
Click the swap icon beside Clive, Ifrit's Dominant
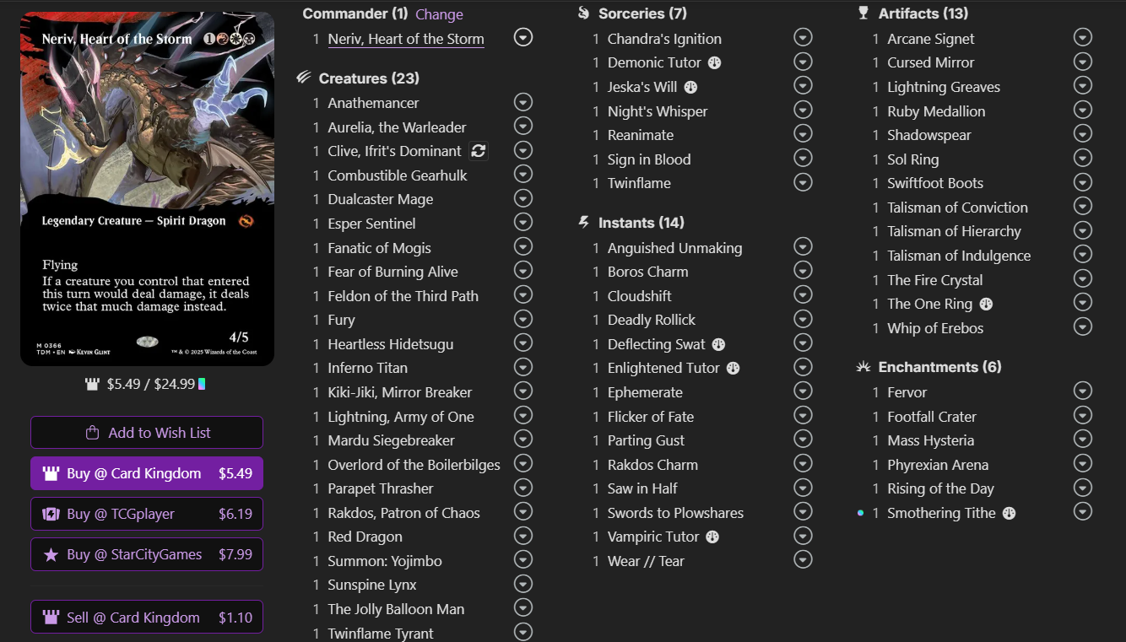[479, 151]
